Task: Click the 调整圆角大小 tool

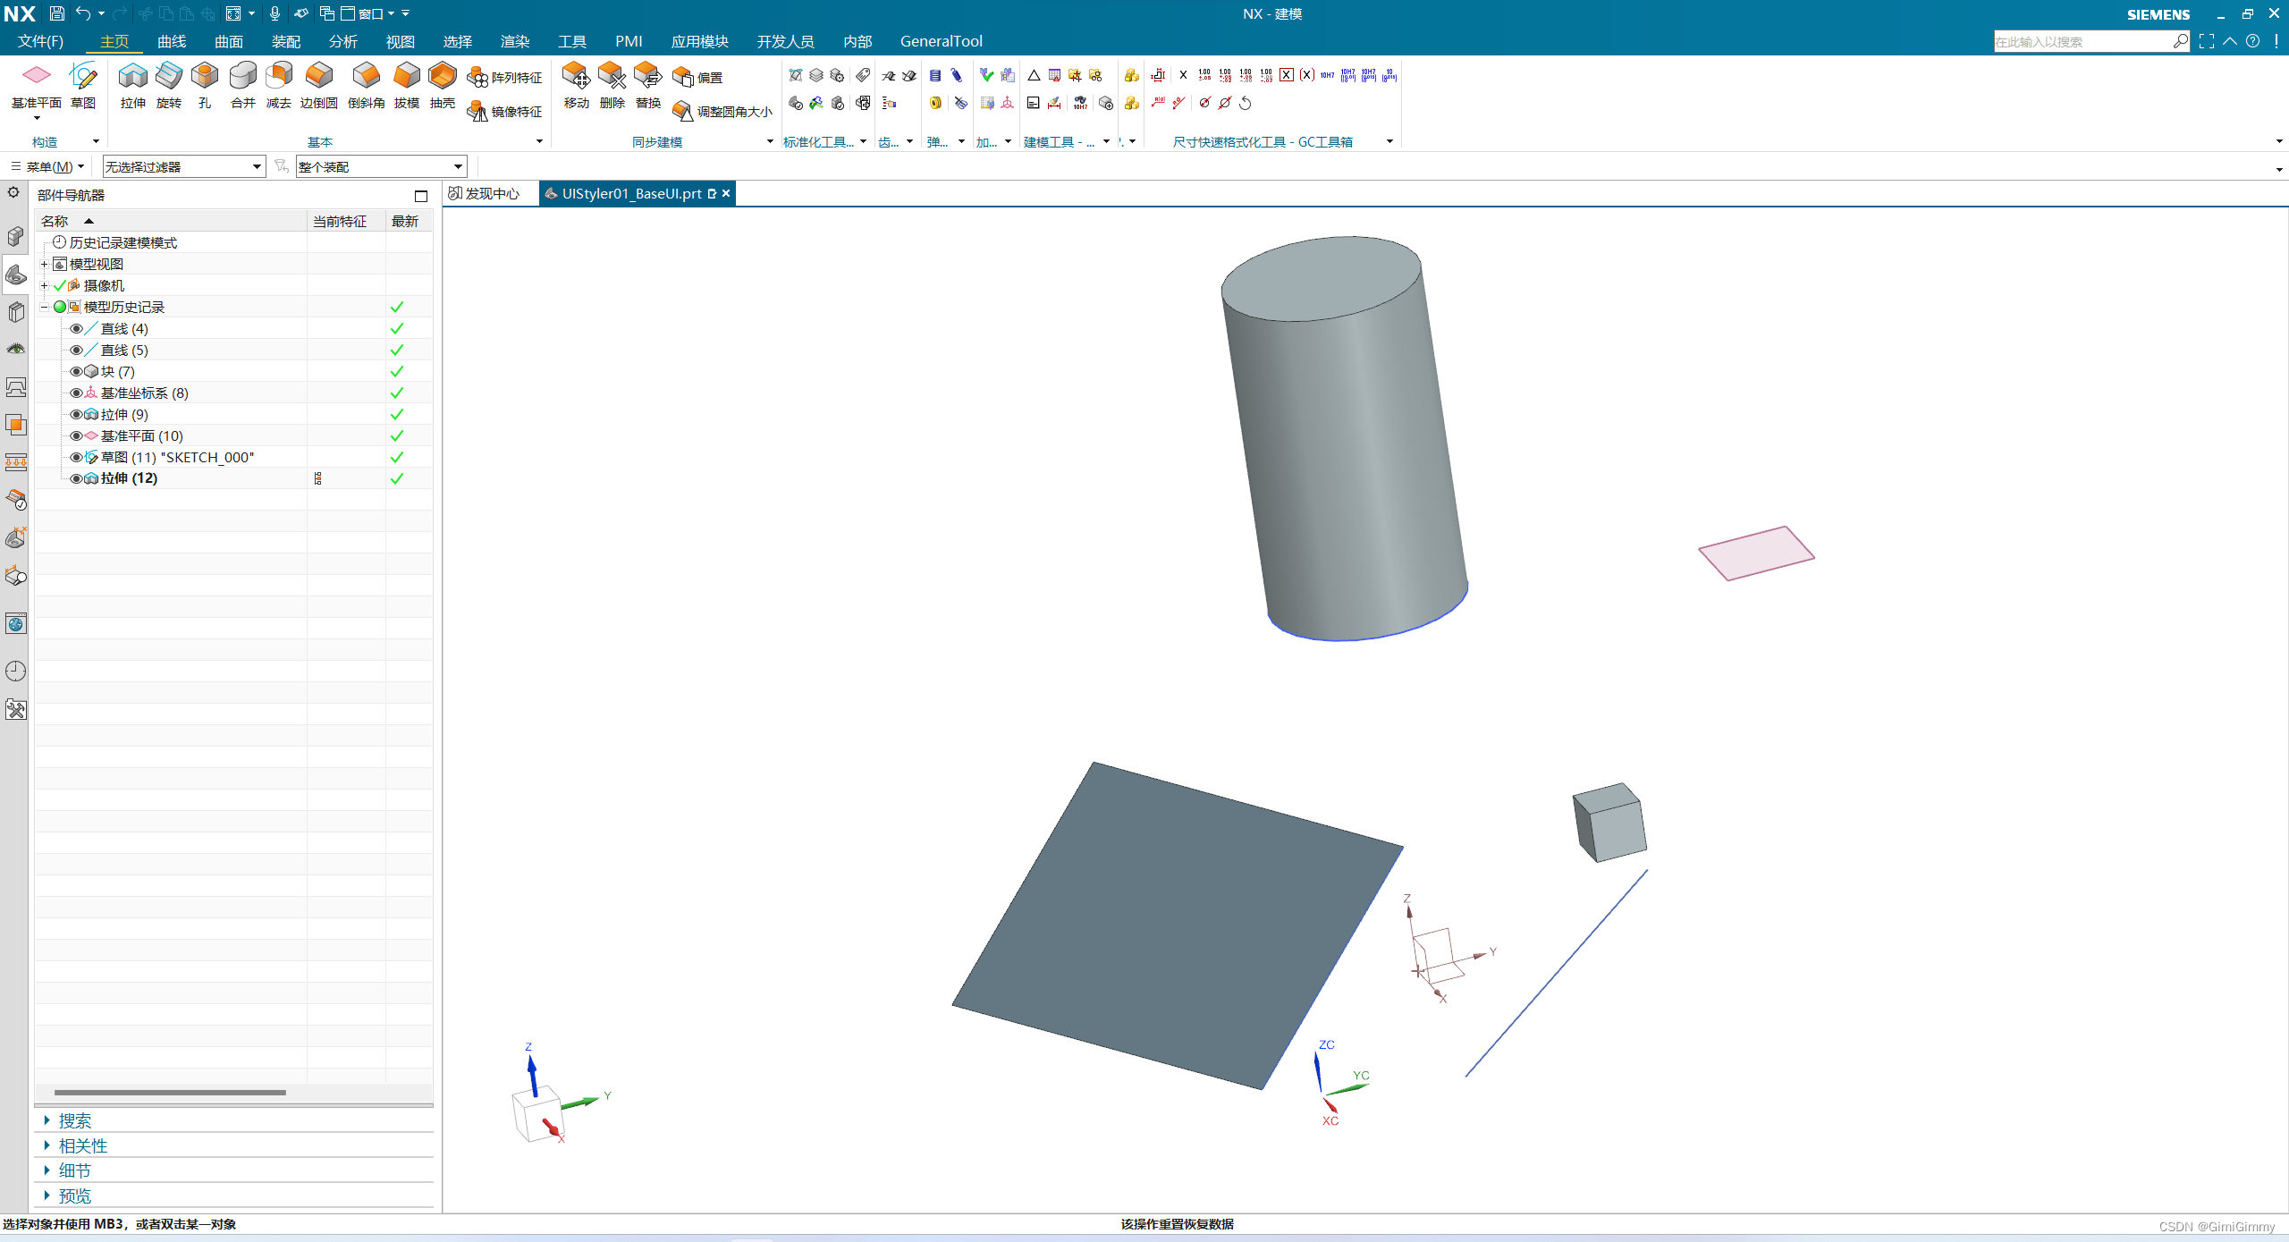Action: 722,112
